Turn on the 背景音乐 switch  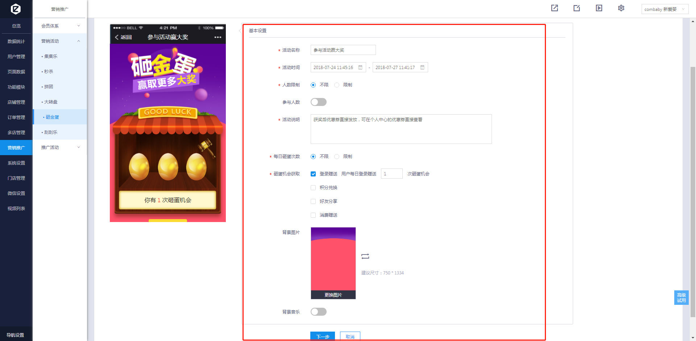coord(318,312)
